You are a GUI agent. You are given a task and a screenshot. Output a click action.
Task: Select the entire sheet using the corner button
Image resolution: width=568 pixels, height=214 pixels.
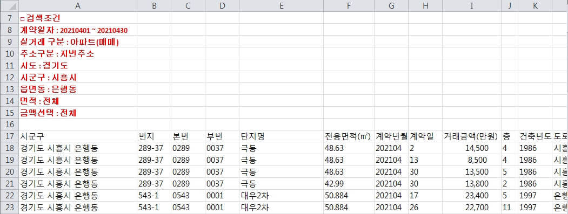9,6
